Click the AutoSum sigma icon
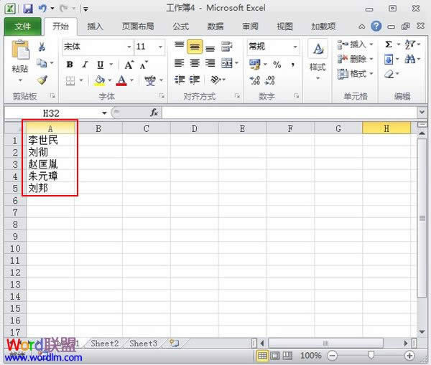Image resolution: width=431 pixels, height=365 pixels. click(389, 44)
